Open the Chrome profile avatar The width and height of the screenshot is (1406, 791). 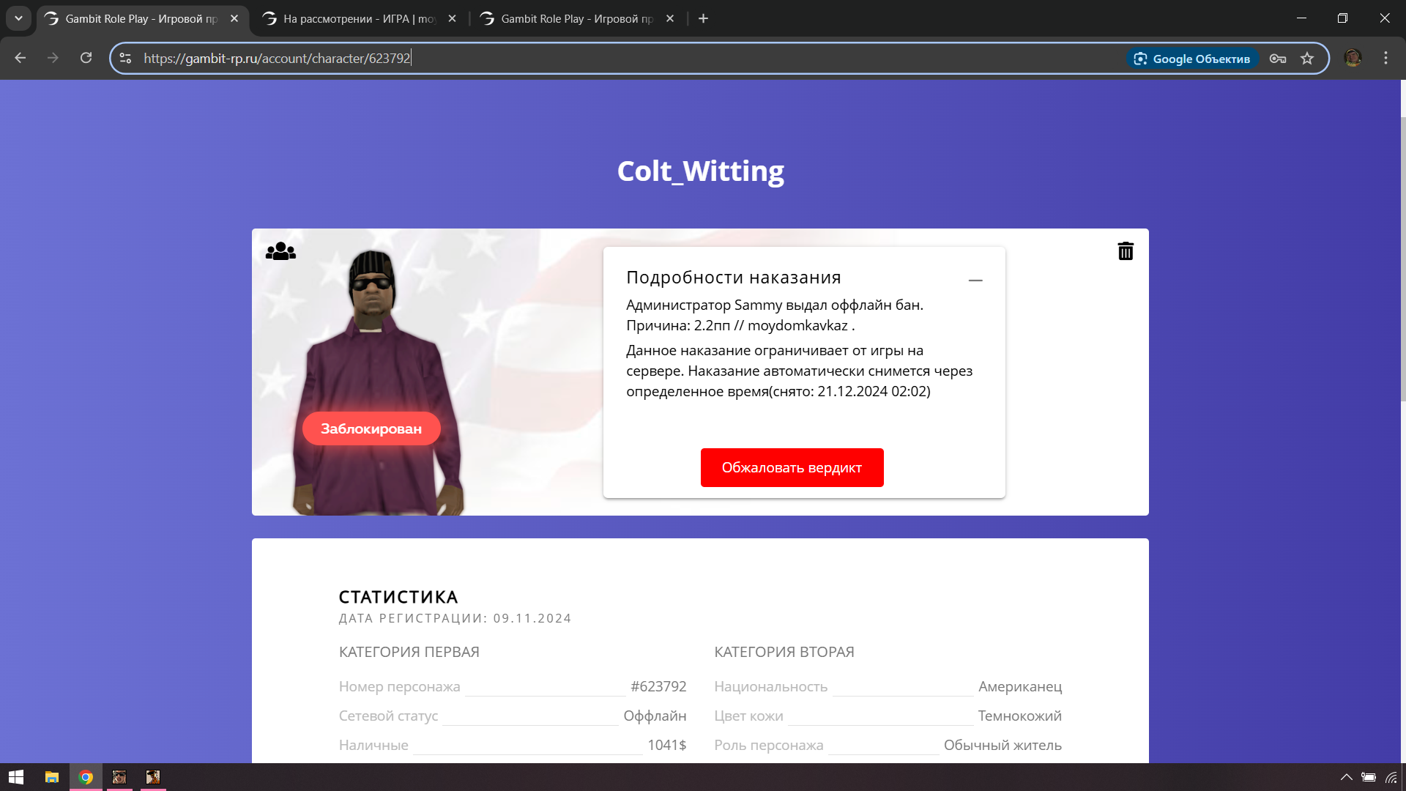(x=1353, y=58)
